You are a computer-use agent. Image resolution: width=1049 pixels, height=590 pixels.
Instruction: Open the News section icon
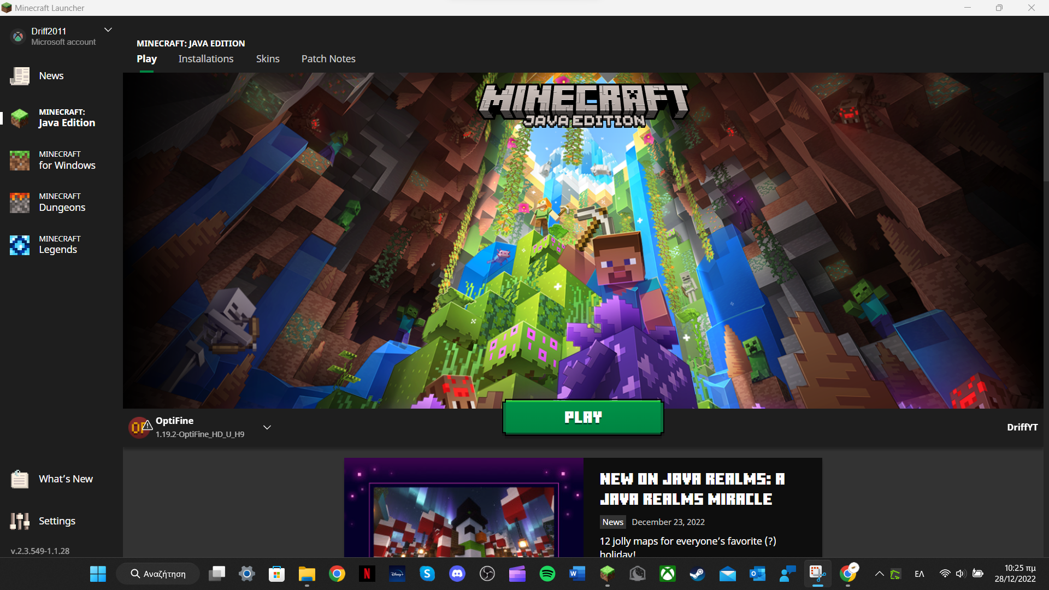pos(20,76)
